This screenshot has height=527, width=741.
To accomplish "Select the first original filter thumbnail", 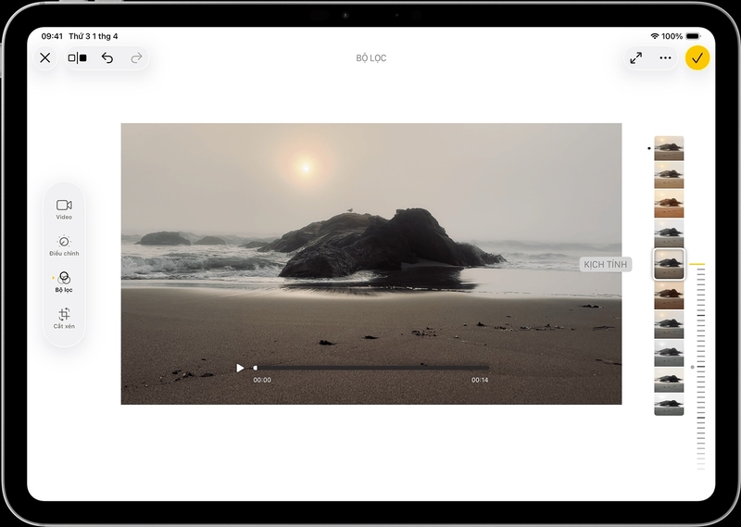I will (669, 148).
